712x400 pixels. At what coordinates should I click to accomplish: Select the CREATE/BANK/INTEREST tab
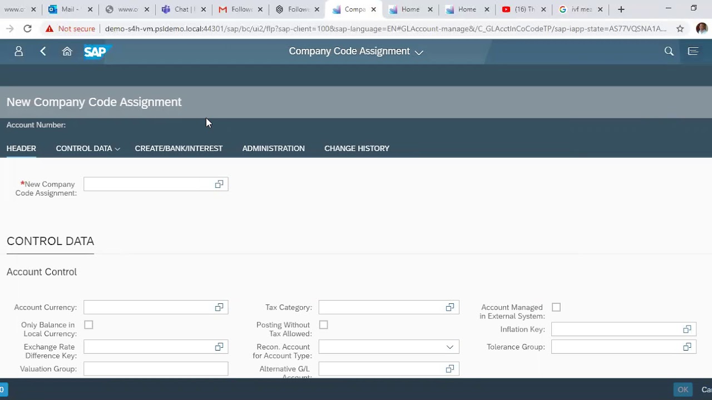(179, 148)
